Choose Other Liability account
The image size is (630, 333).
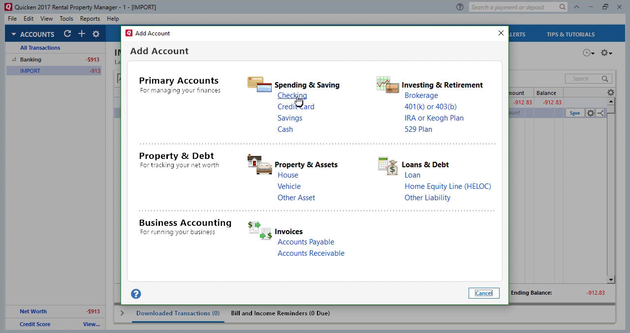427,198
